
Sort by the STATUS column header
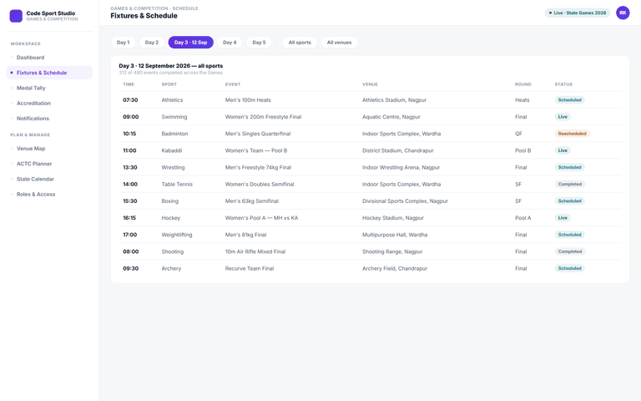pos(563,84)
